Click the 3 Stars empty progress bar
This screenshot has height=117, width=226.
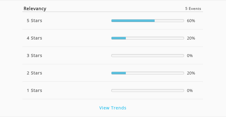click(x=148, y=56)
